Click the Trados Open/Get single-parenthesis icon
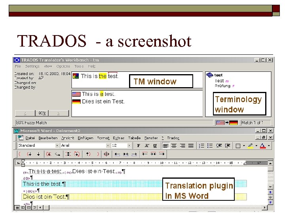285x213 pixels. tap(20, 154)
